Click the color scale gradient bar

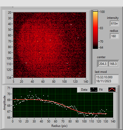[95, 30]
